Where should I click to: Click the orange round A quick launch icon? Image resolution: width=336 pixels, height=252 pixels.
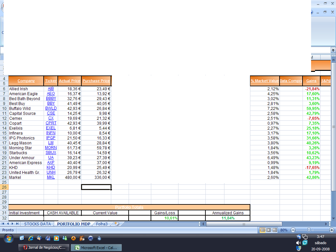[x=73, y=238]
